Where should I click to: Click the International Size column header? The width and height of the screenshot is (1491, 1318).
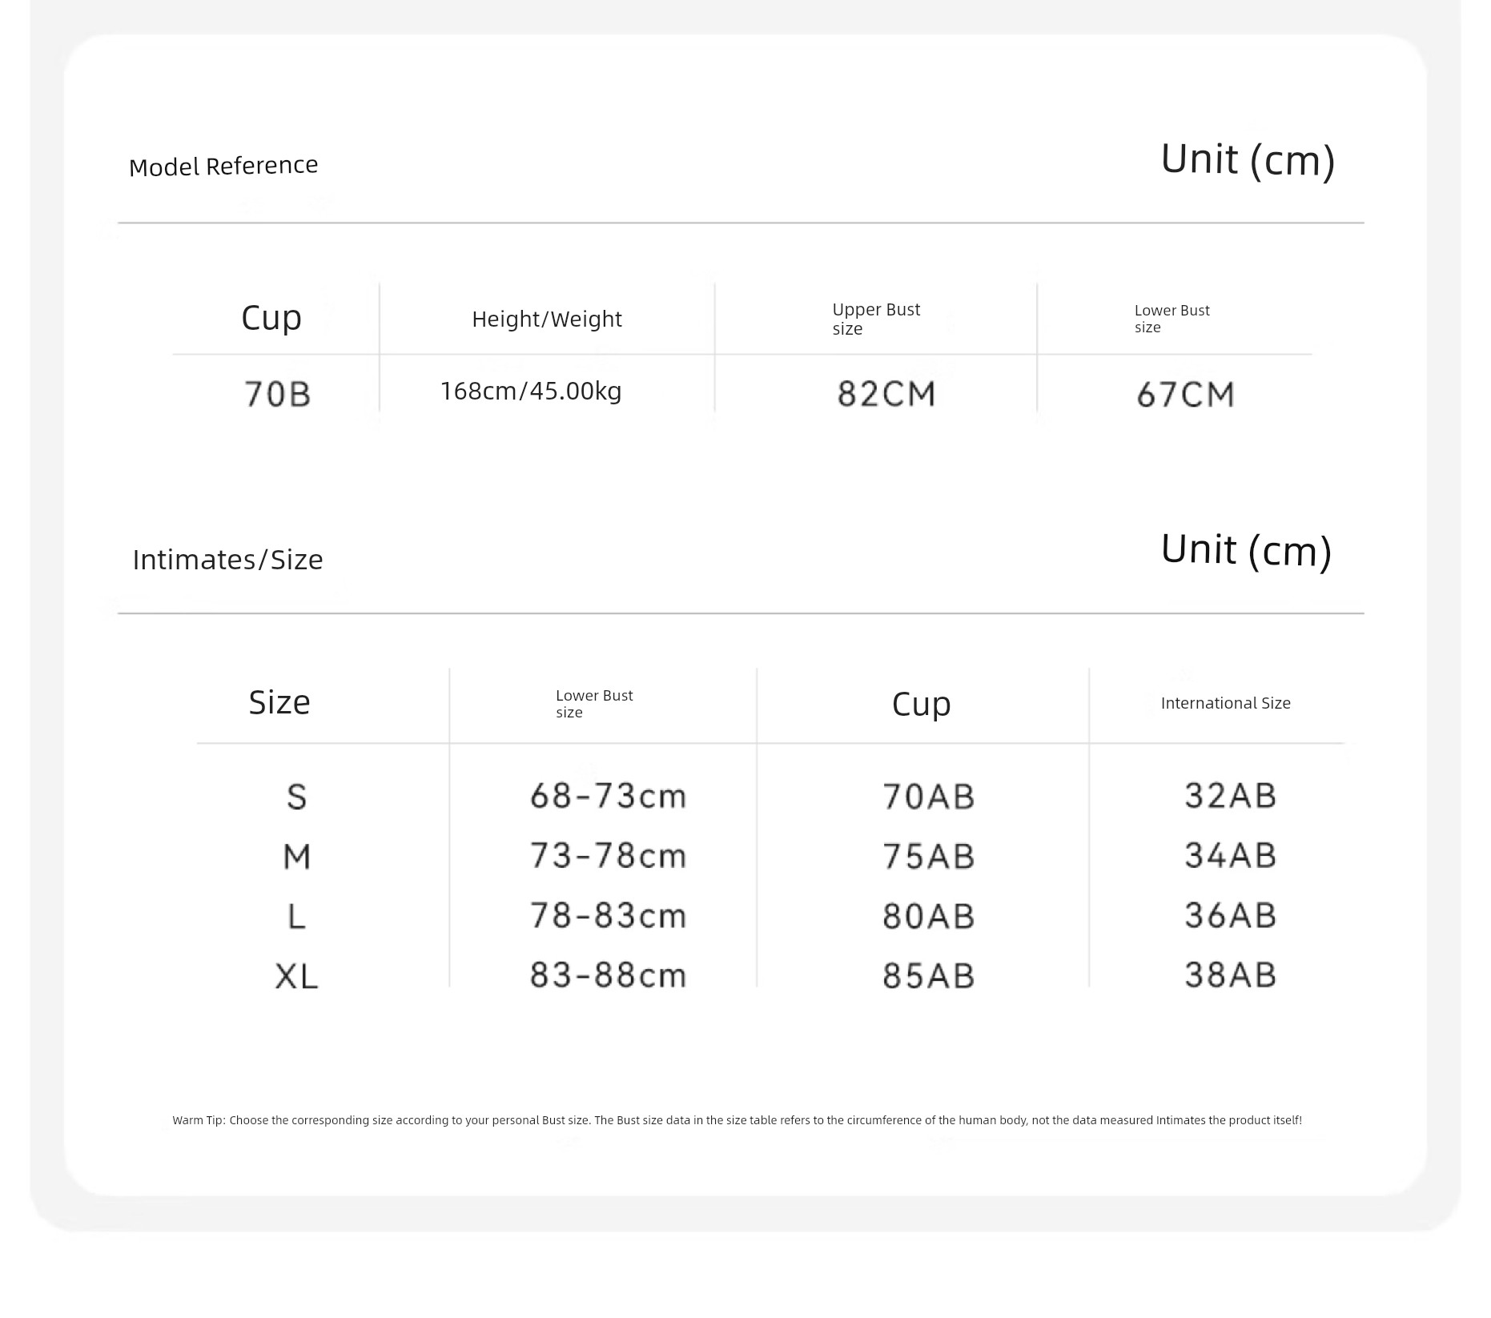[1225, 703]
